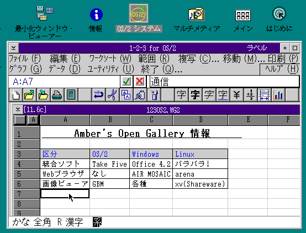
Task: Open the 1-2-3 window system menu
Action: point(14,48)
